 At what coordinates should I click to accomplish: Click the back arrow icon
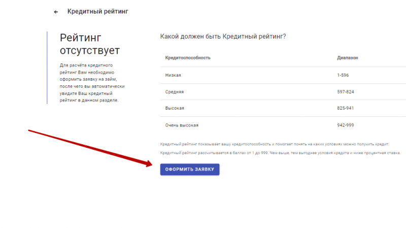pos(56,12)
